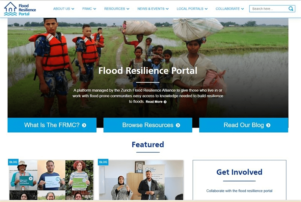Click the What Is The FRMC? button
This screenshot has height=202, width=301.
52,125
